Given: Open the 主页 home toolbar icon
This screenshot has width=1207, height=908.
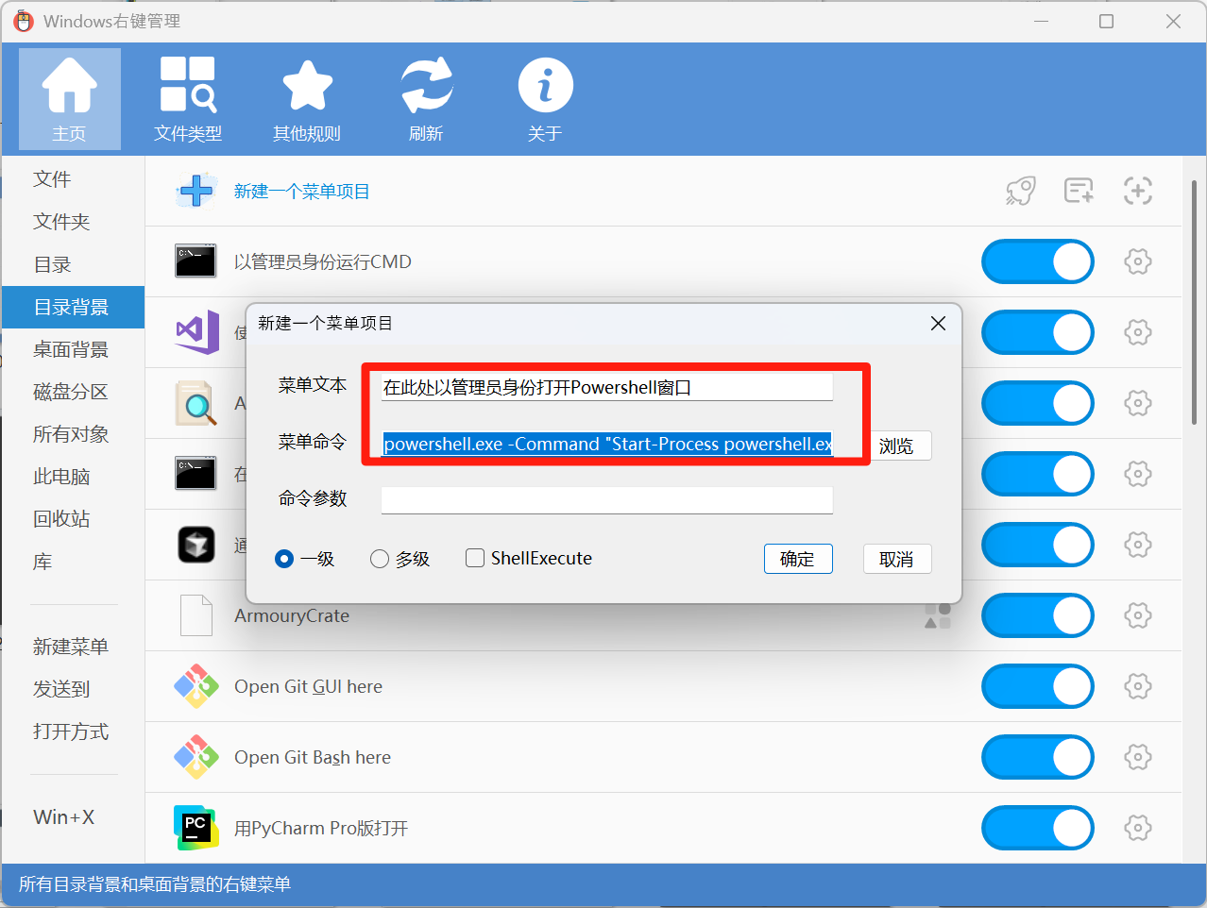Looking at the screenshot, I should (70, 99).
